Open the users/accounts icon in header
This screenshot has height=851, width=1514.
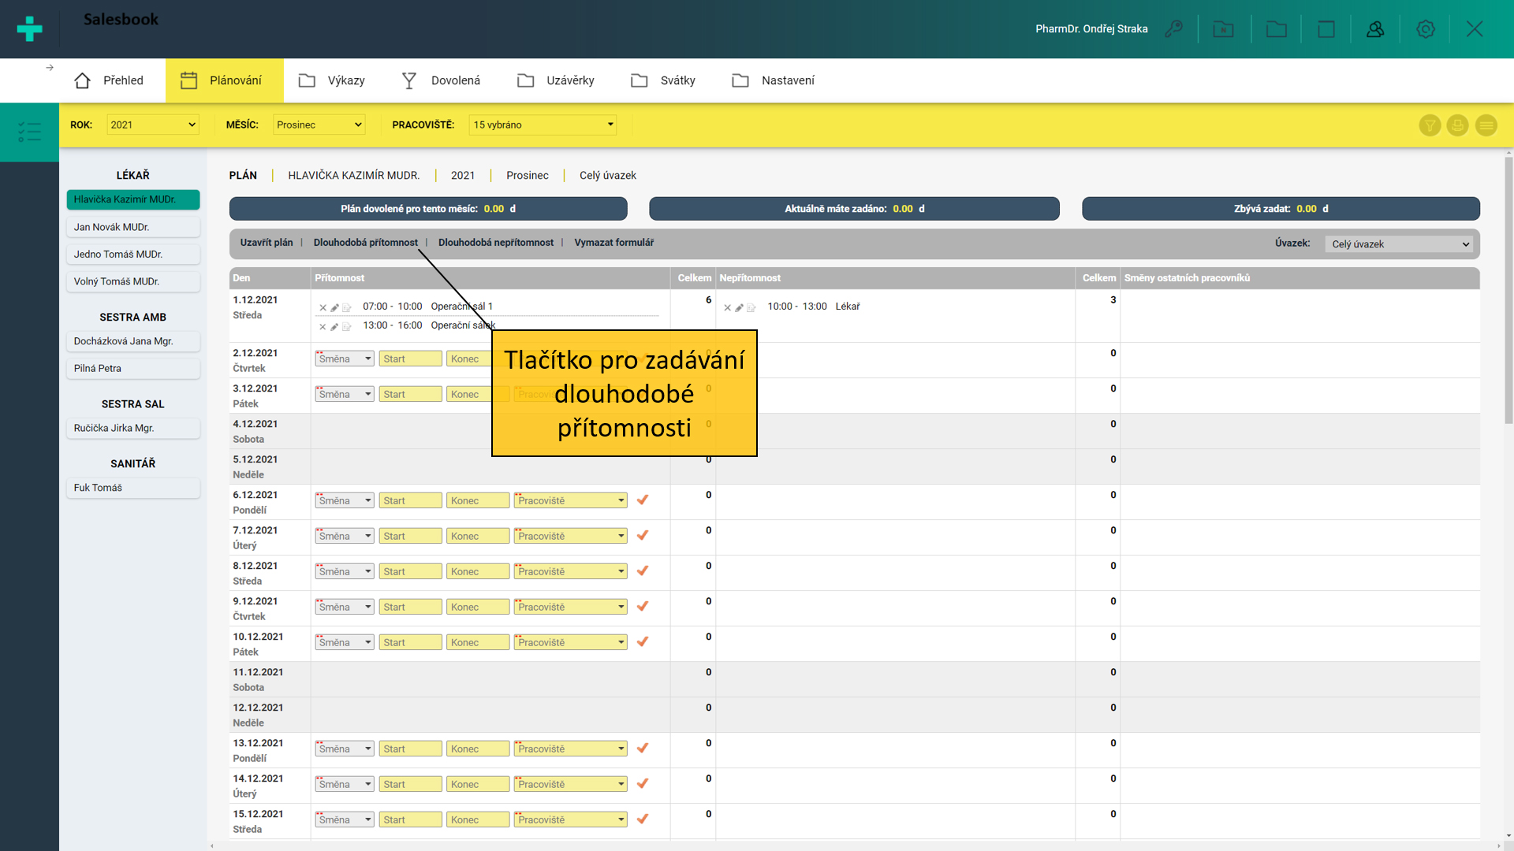coord(1375,29)
